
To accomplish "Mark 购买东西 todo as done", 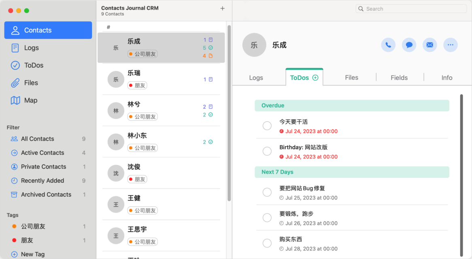I will click(x=267, y=243).
